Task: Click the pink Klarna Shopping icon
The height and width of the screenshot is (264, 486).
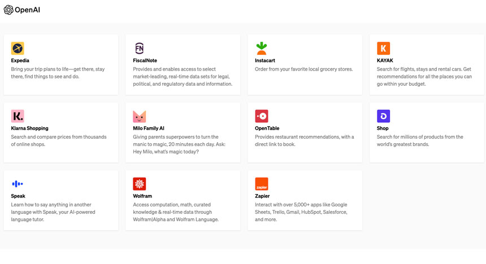Action: click(18, 116)
